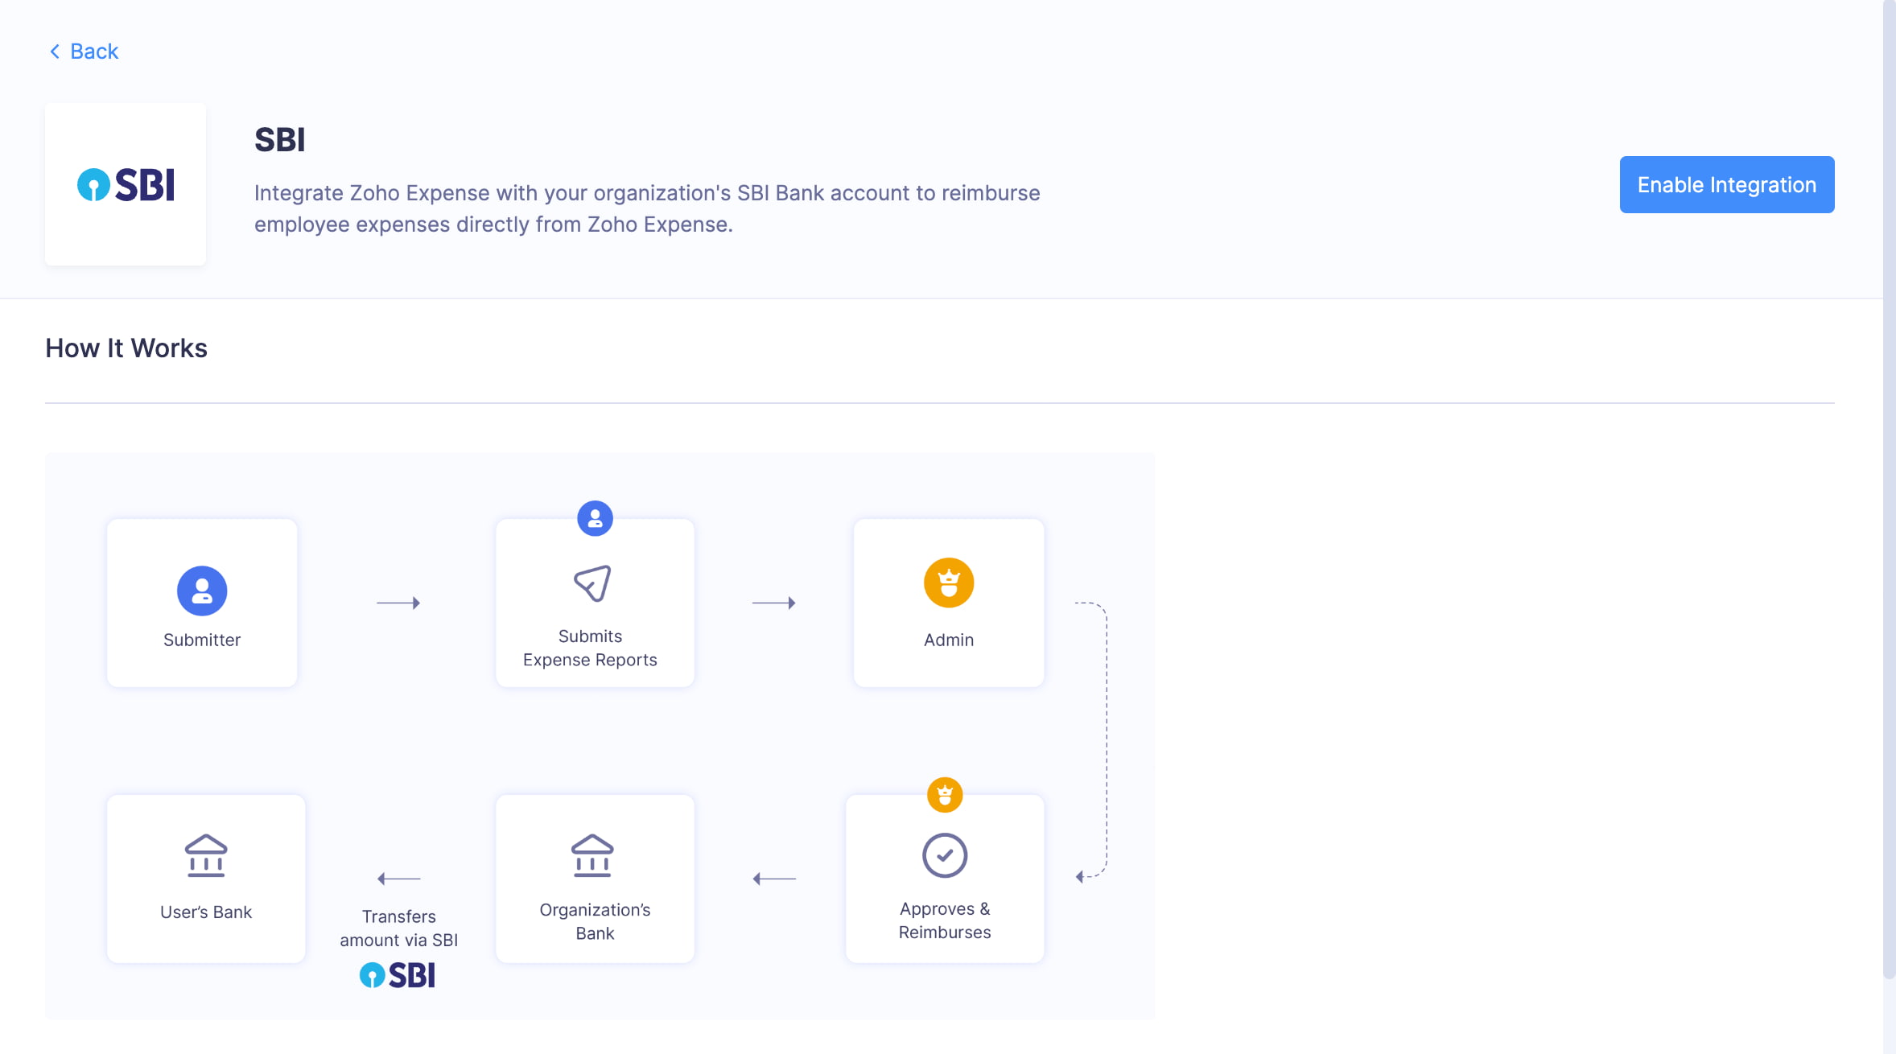Enable the SBI integration
Image resolution: width=1896 pixels, height=1054 pixels.
(x=1727, y=184)
